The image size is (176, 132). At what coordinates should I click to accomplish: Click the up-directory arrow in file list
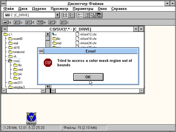pos(54,34)
